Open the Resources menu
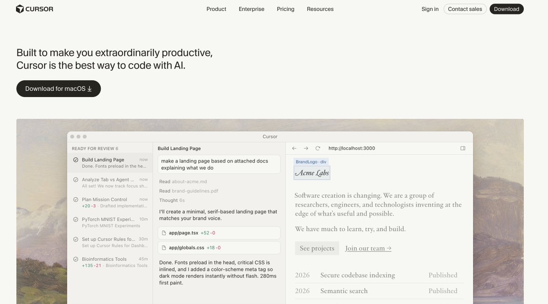 pos(320,9)
